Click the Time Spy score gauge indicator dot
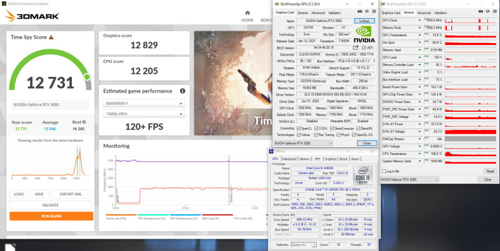 pyautogui.click(x=87, y=77)
